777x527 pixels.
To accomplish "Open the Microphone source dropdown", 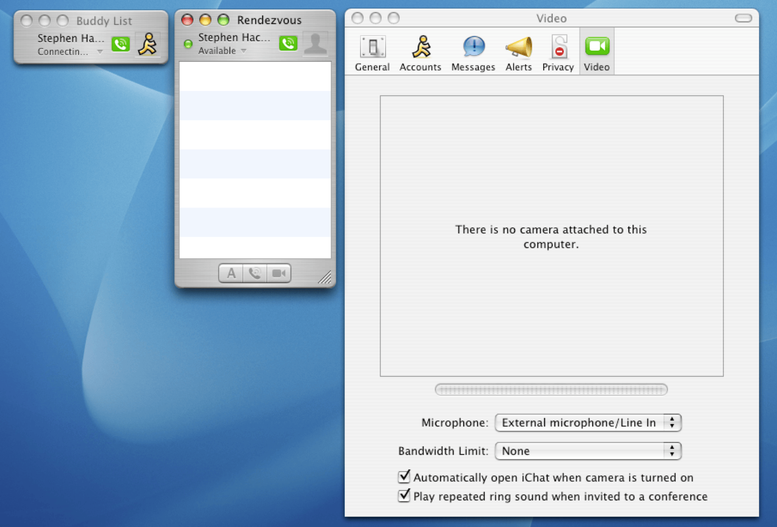I will coord(588,423).
